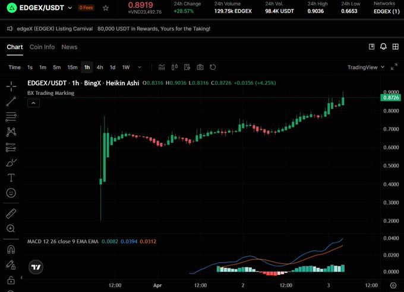
Task: Toggle lock all drawings padlock
Action: (x=11, y=280)
